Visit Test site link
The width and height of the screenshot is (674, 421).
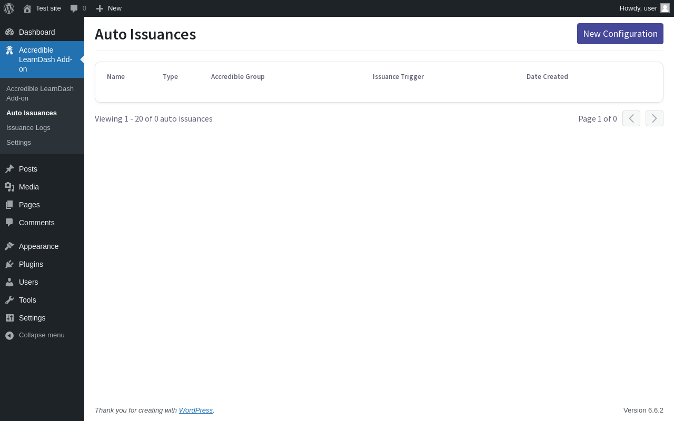[42, 8]
